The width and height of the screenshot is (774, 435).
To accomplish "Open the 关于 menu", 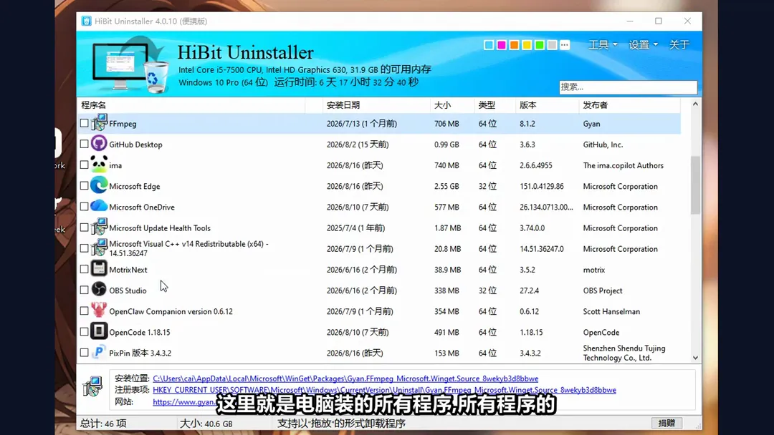I will [679, 44].
